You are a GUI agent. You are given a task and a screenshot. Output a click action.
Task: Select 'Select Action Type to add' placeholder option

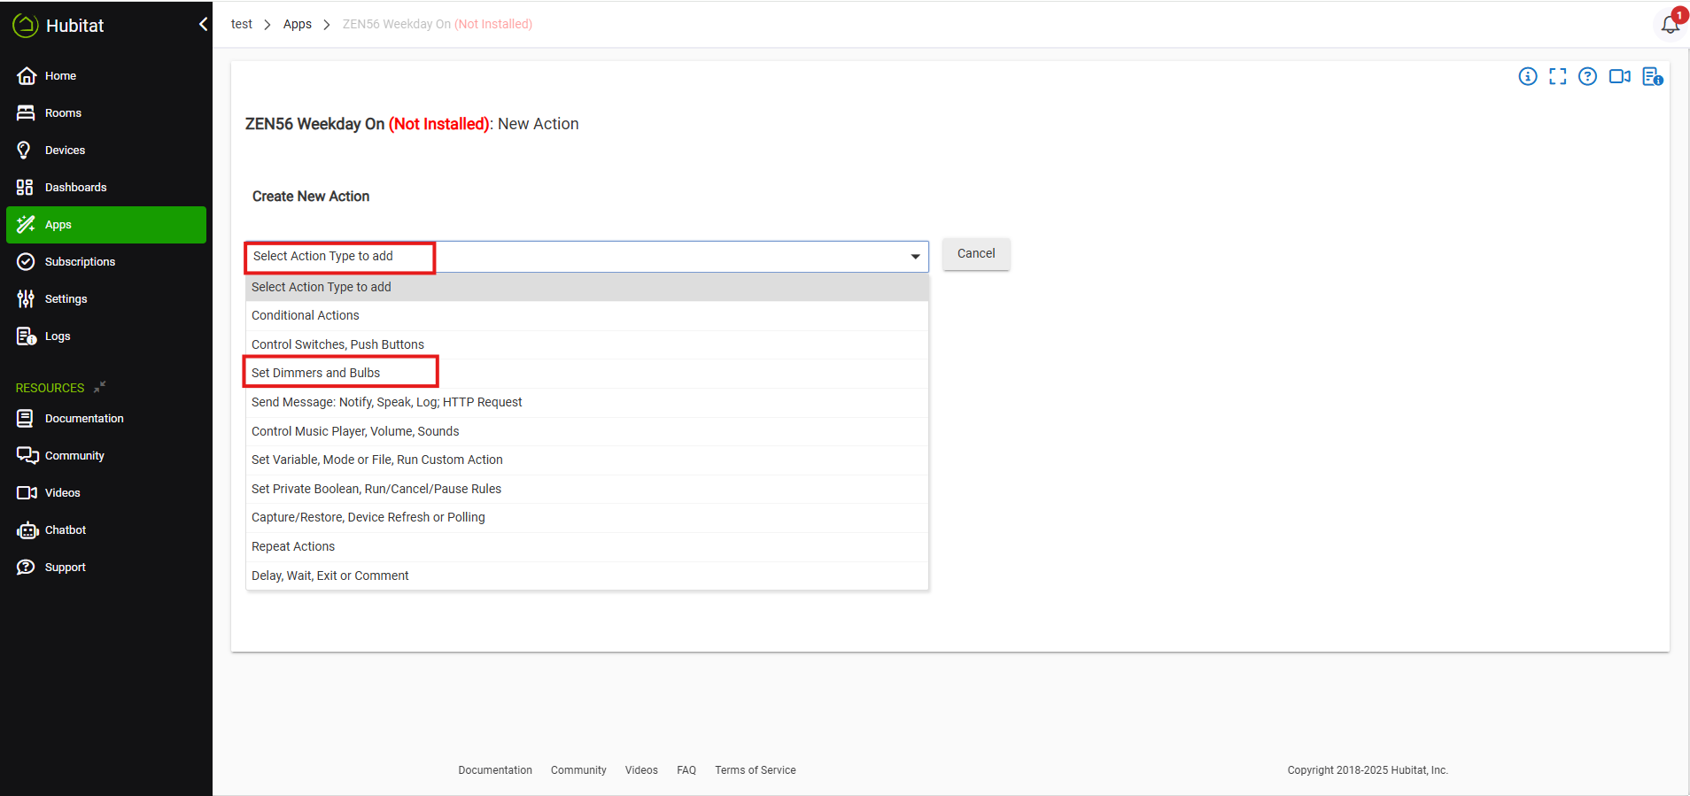click(587, 287)
